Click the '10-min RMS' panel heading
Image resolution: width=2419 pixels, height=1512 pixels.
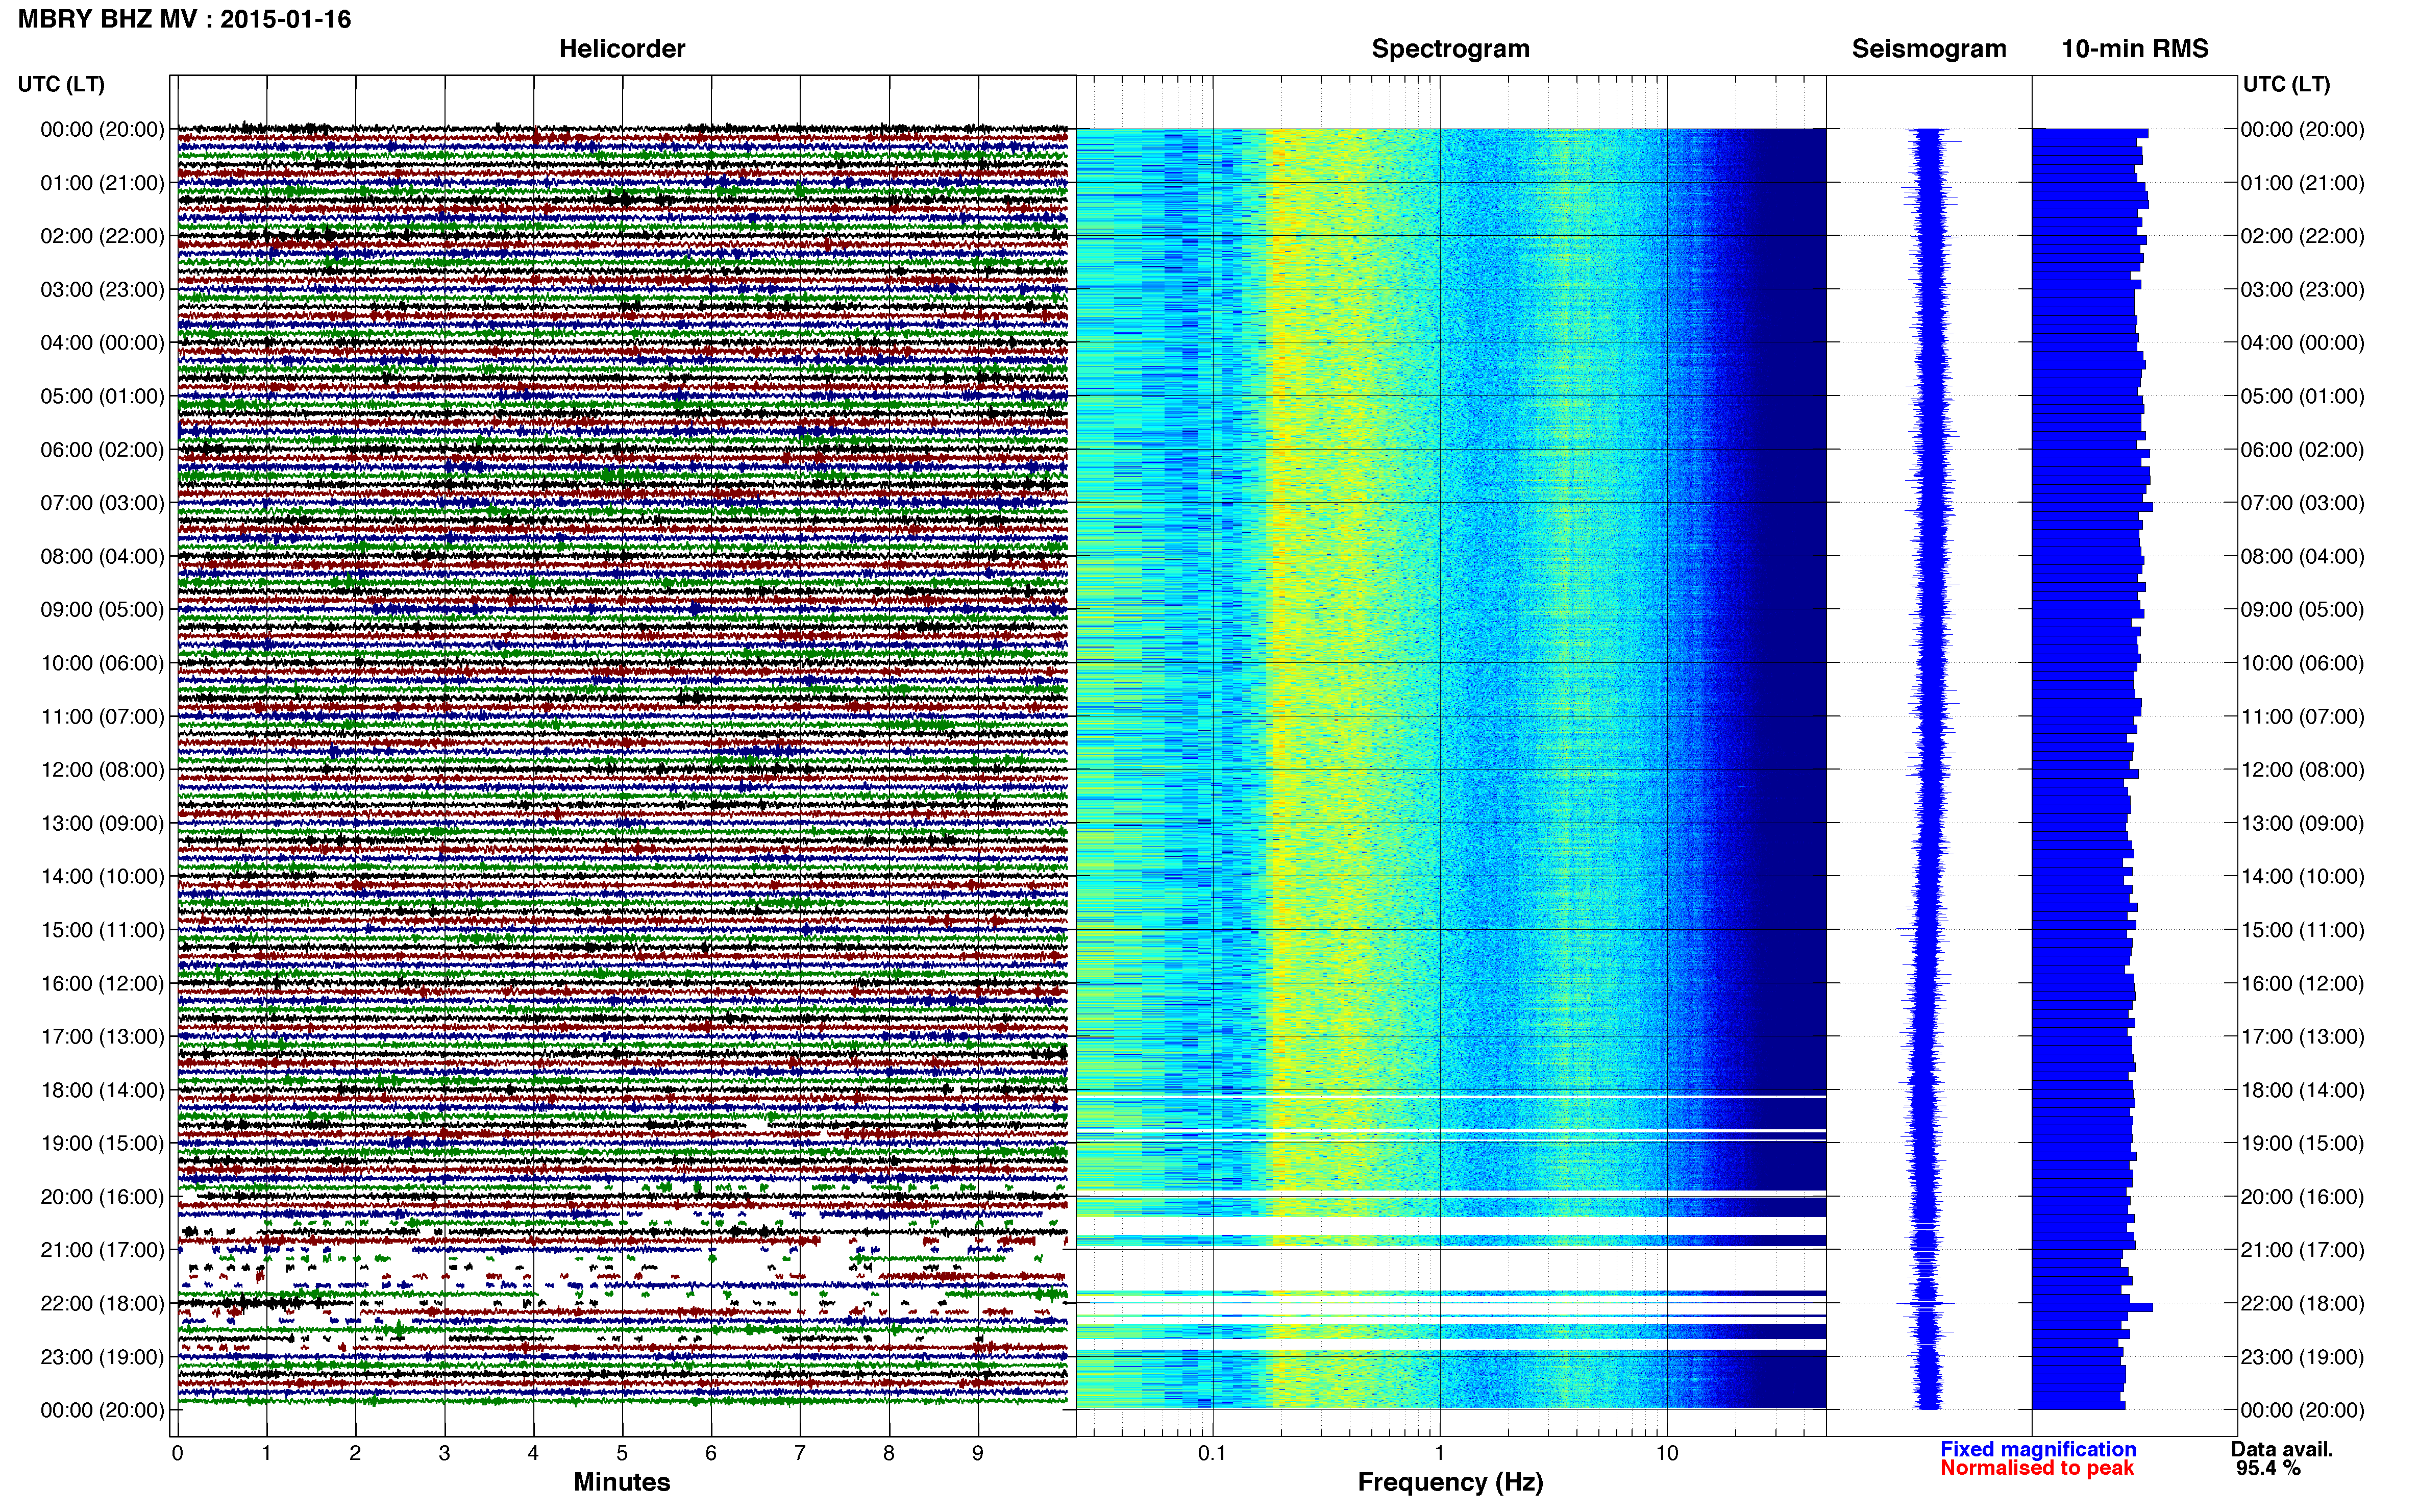click(x=2135, y=48)
